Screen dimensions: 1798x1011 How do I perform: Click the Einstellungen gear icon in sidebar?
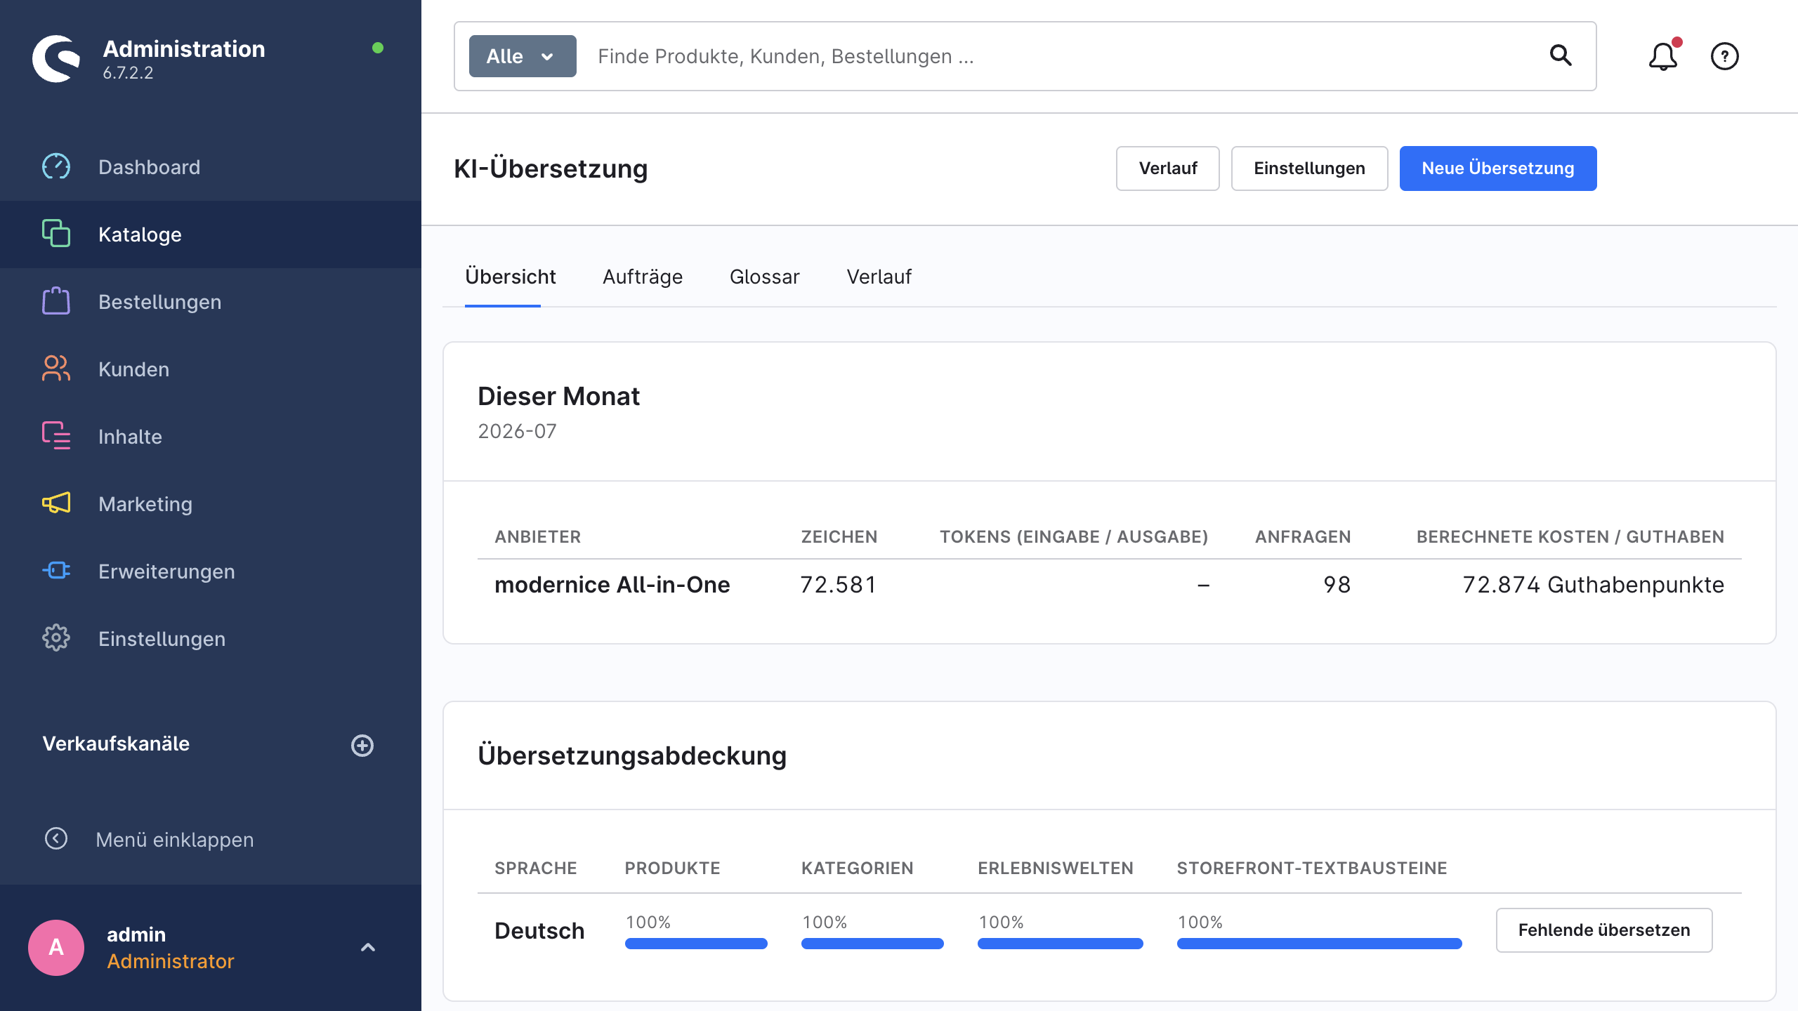pyautogui.click(x=56, y=638)
